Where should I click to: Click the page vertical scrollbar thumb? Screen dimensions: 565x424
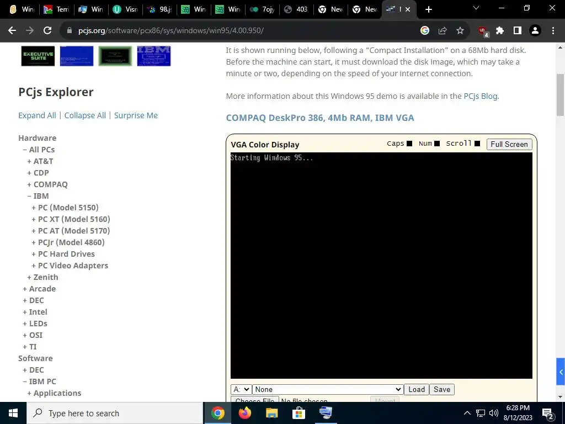(561, 95)
